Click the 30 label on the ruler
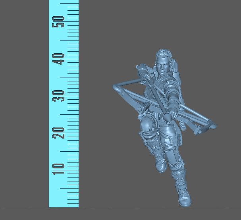This screenshot has height=220, width=241. click(60, 96)
